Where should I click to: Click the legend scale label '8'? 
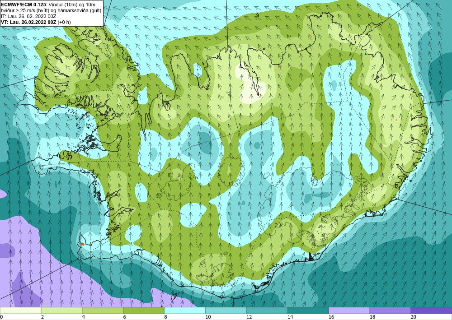(166, 317)
